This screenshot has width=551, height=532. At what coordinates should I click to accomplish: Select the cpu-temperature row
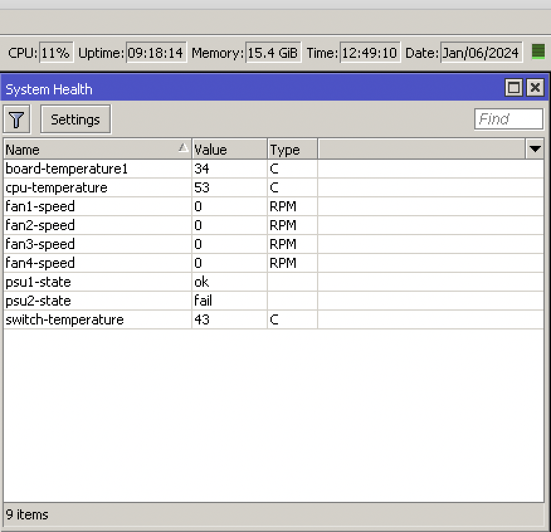click(94, 187)
